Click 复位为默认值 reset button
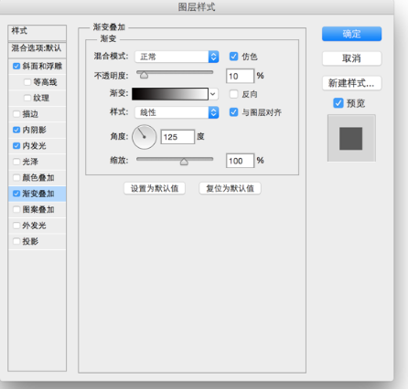The width and height of the screenshot is (408, 389). tap(230, 188)
